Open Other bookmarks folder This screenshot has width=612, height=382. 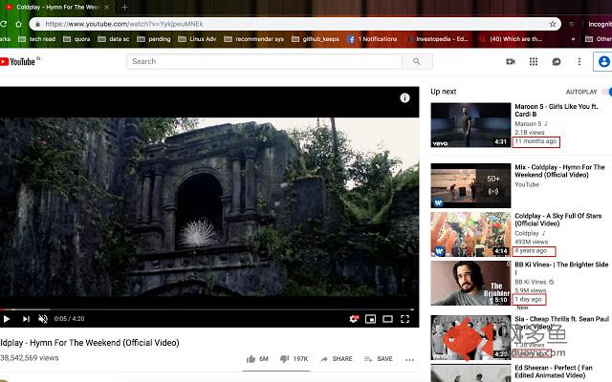click(599, 39)
